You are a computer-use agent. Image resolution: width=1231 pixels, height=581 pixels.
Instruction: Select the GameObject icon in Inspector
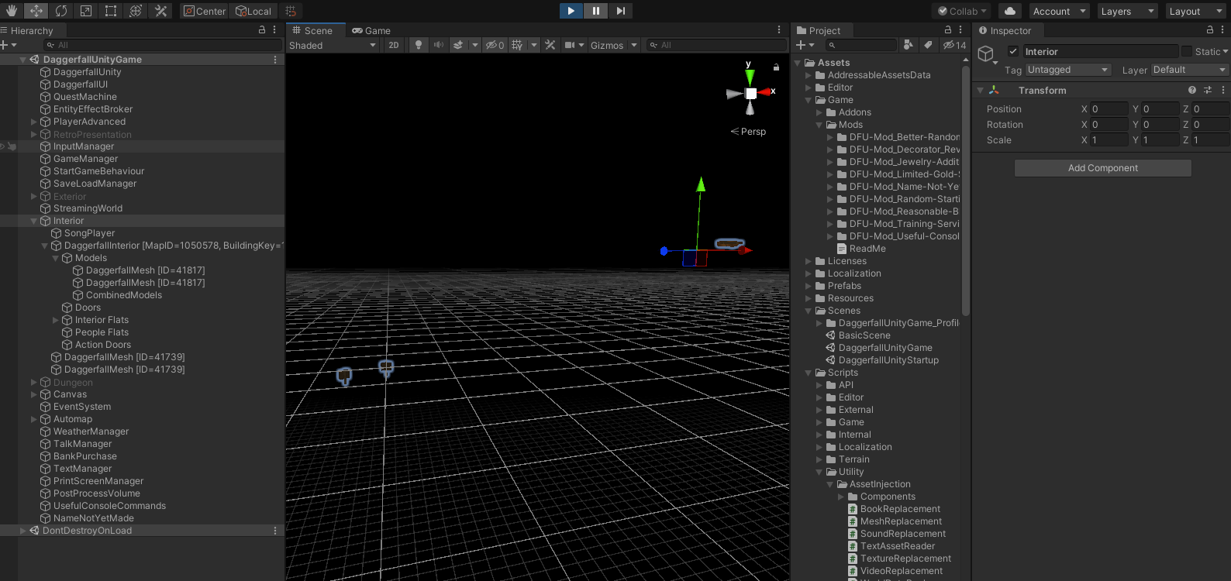(x=986, y=54)
